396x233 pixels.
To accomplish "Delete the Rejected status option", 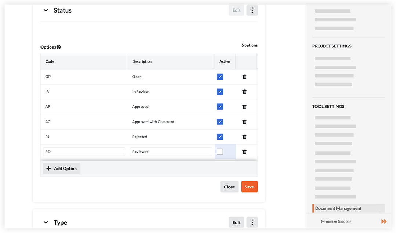I will coord(245,137).
